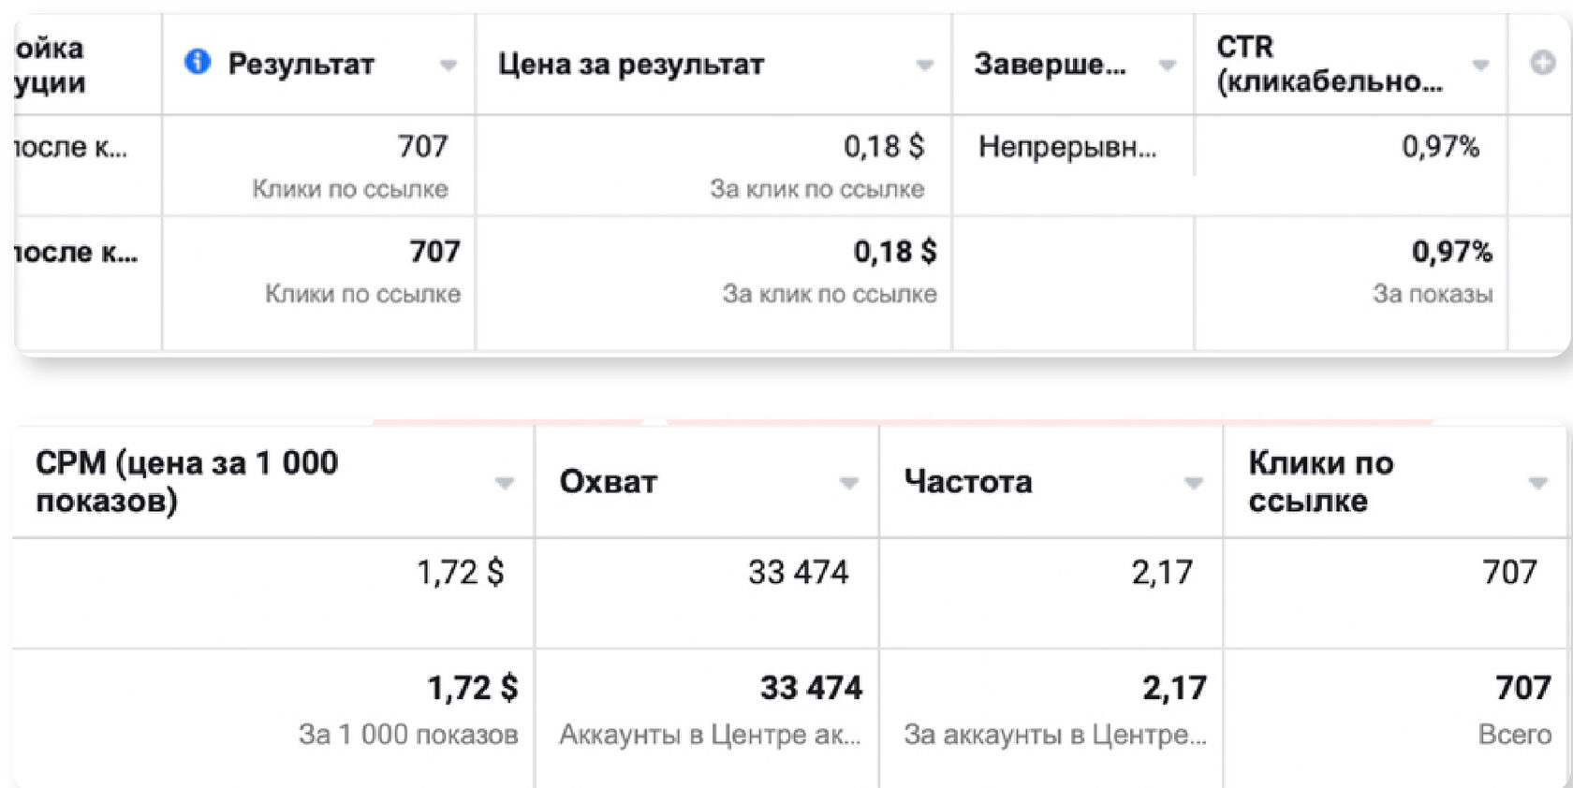
Task: Open the CTR (кликабельно...) column arrow
Action: coord(1480,66)
